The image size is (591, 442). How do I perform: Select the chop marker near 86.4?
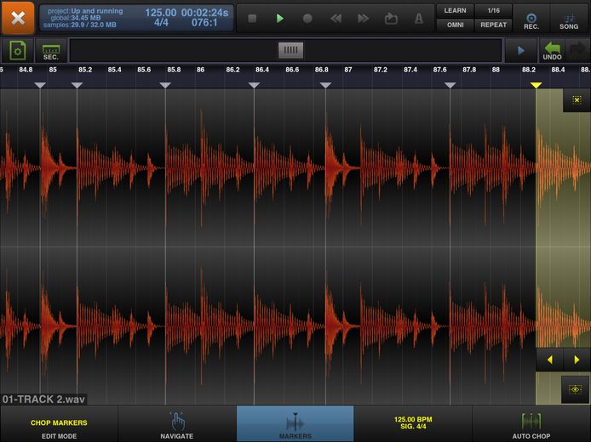click(254, 85)
